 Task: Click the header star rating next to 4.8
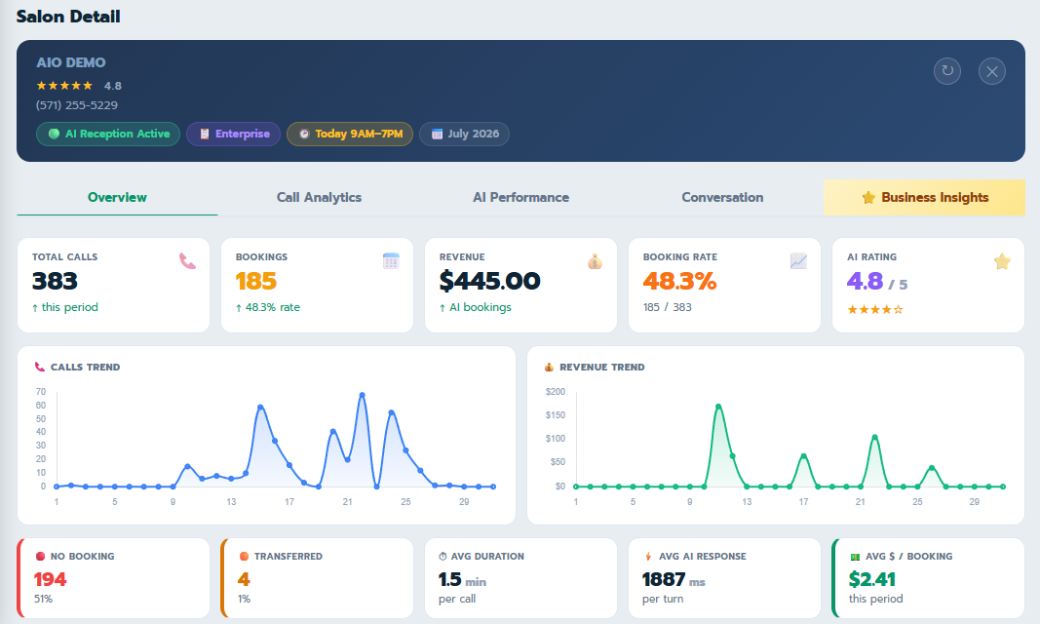(x=64, y=86)
